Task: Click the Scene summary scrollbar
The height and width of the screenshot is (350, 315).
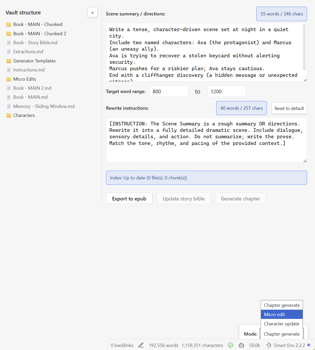Action: pos(304,48)
